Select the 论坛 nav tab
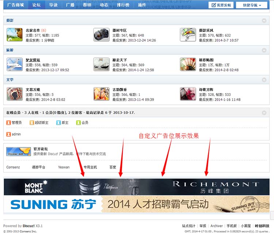The height and width of the screenshot is (239, 274). pyautogui.click(x=36, y=5)
